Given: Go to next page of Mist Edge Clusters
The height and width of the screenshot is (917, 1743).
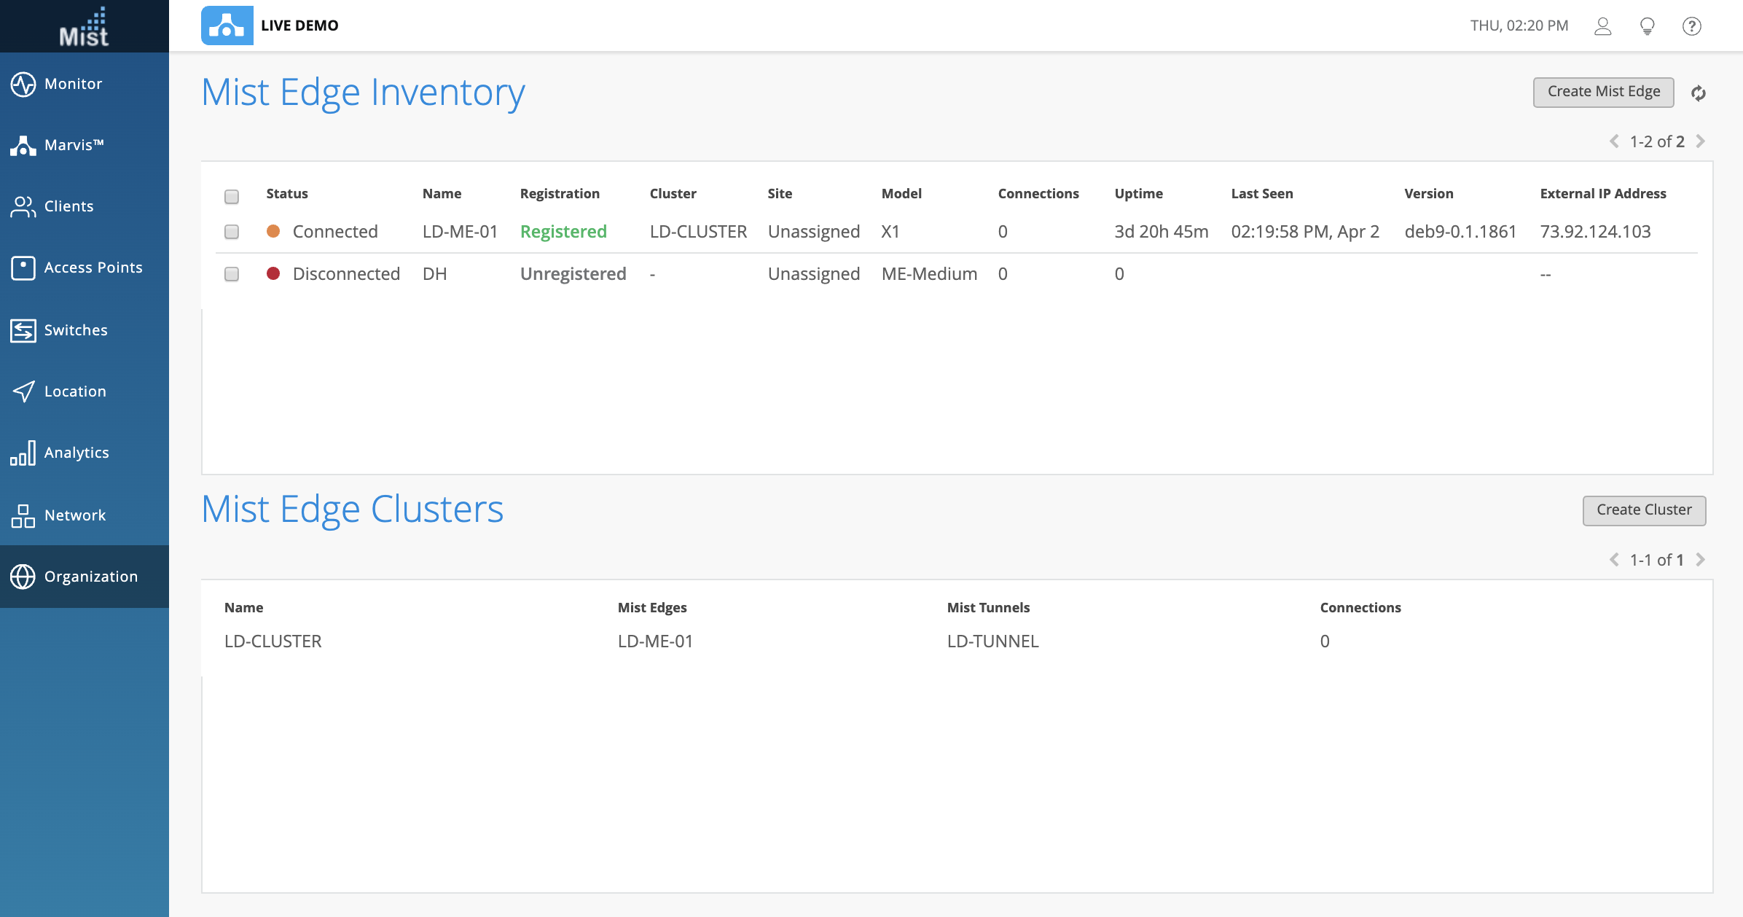Looking at the screenshot, I should coord(1701,560).
